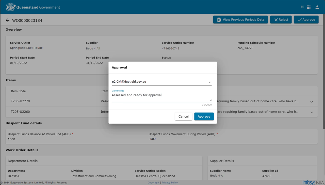
Task: Click the Reject button in toolbar
Action: pos(281,20)
